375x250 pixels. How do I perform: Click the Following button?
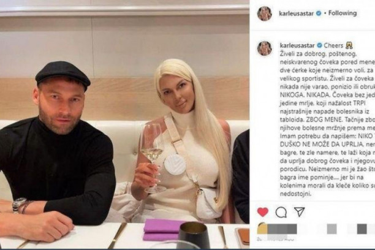tap(343, 13)
